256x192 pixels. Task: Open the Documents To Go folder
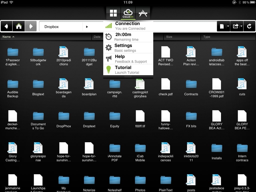pos(38,120)
